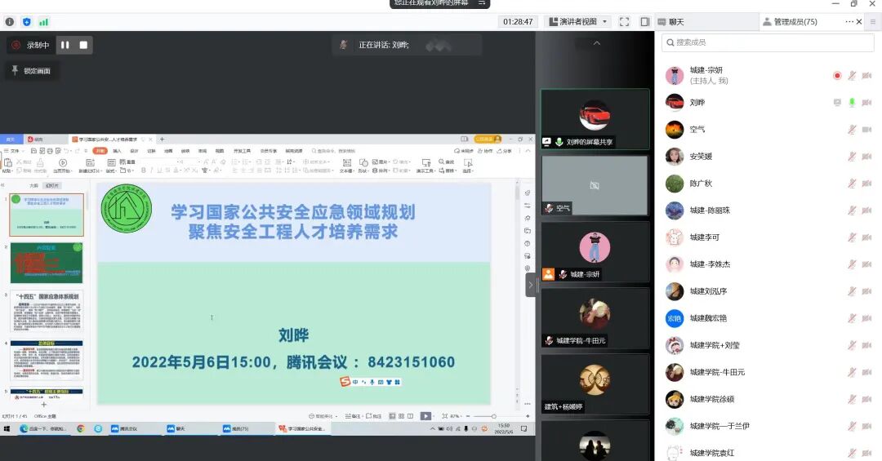
Task: Toggle microphone for 城建-陈丽珠
Action: pos(852,211)
